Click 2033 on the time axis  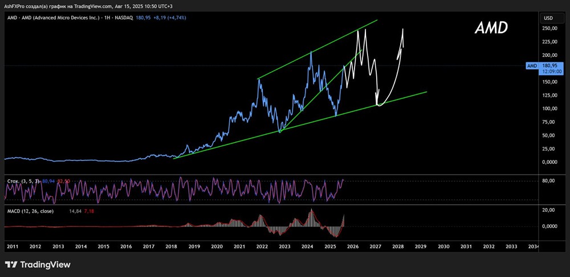click(511, 246)
